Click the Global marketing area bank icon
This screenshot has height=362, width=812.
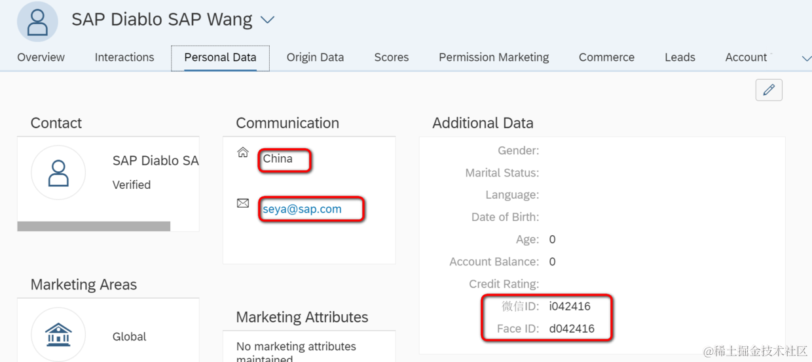(x=58, y=335)
